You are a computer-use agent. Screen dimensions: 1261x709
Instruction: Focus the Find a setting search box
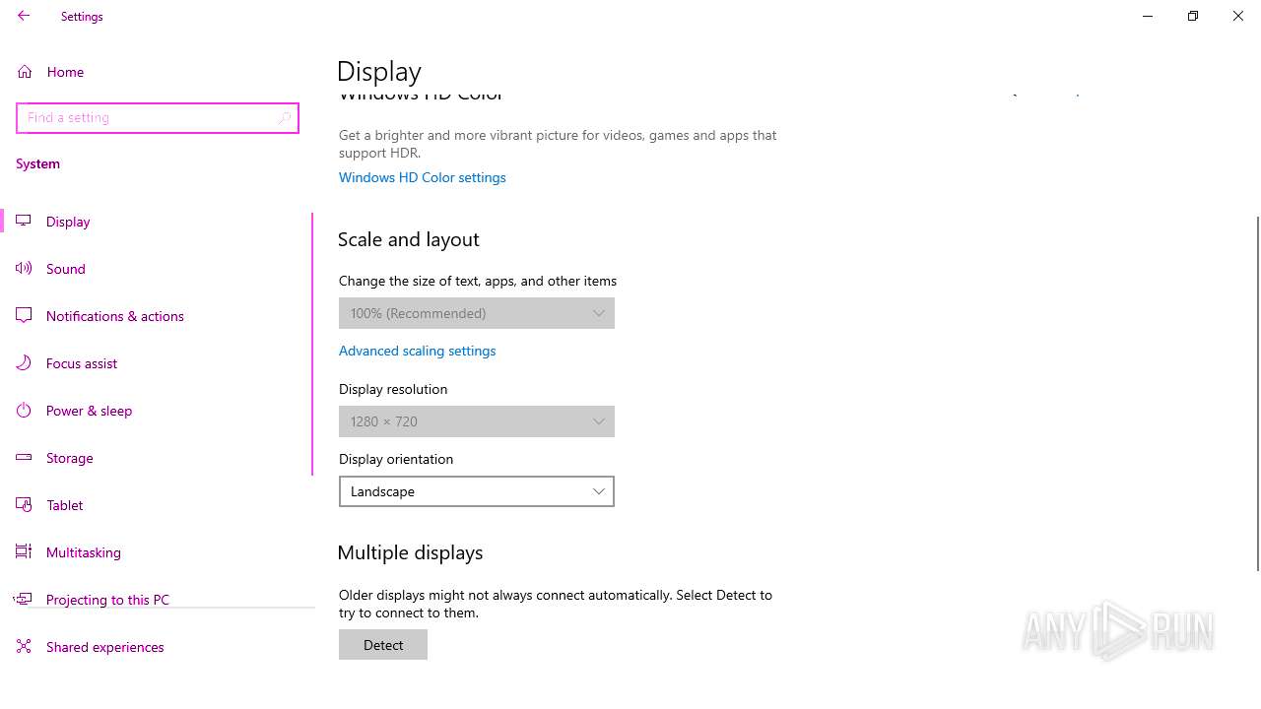click(x=158, y=118)
